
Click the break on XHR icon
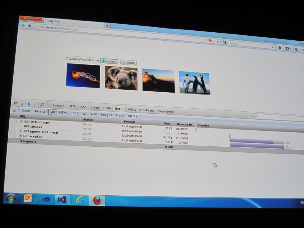click(14, 110)
